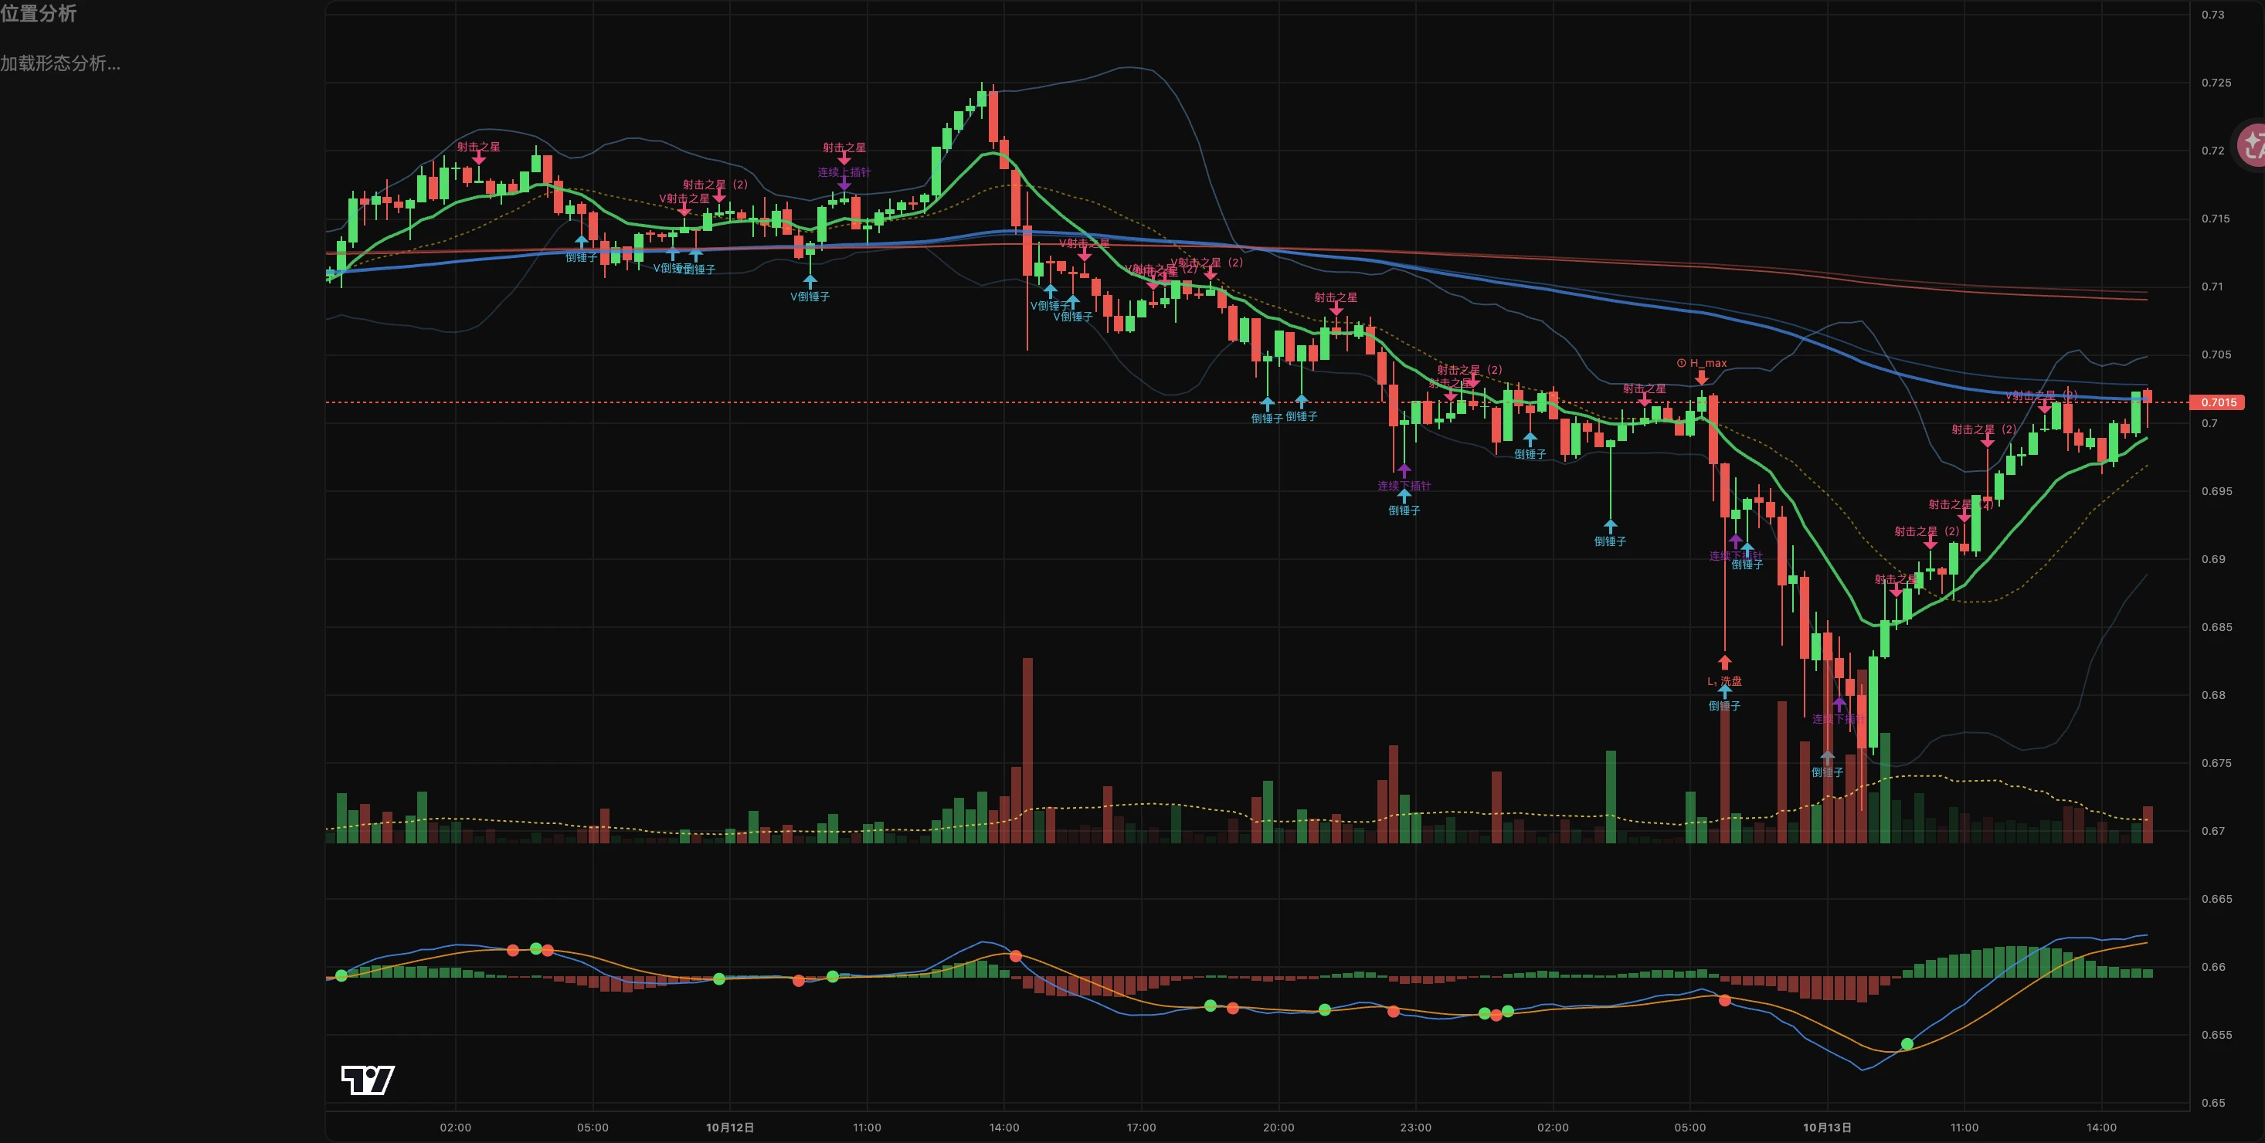Select the 10月12日 date label on time axis
The width and height of the screenshot is (2265, 1143).
pos(730,1128)
